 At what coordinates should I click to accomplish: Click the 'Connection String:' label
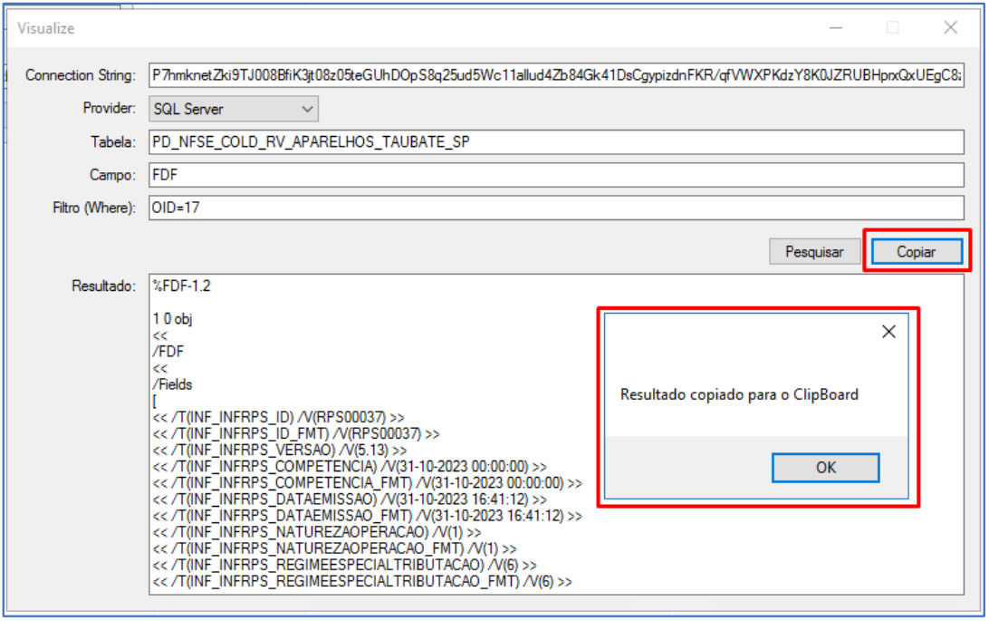[81, 75]
